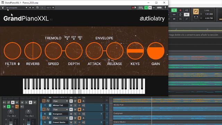Click the tremolo DEPTH knob
222x125 pixels.
pyautogui.click(x=74, y=51)
